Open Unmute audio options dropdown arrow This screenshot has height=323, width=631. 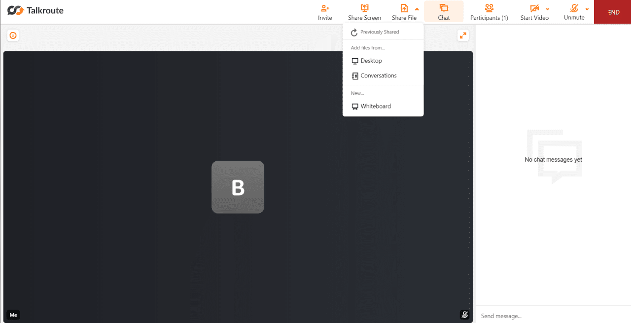(587, 9)
